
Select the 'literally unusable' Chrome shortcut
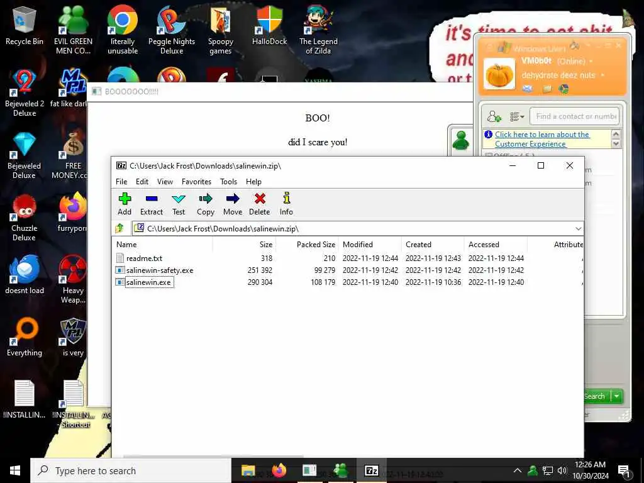pyautogui.click(x=123, y=30)
